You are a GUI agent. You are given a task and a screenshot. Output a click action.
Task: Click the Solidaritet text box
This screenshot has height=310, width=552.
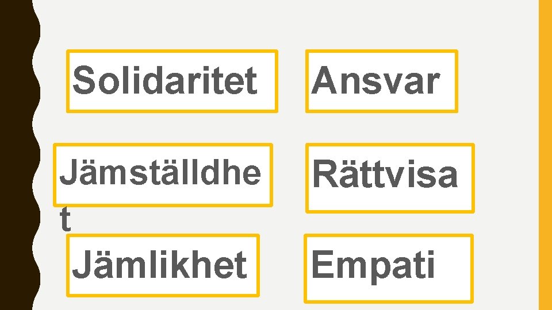(x=172, y=80)
